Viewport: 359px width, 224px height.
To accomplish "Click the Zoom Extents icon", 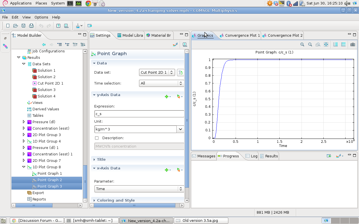I will coord(326,45).
